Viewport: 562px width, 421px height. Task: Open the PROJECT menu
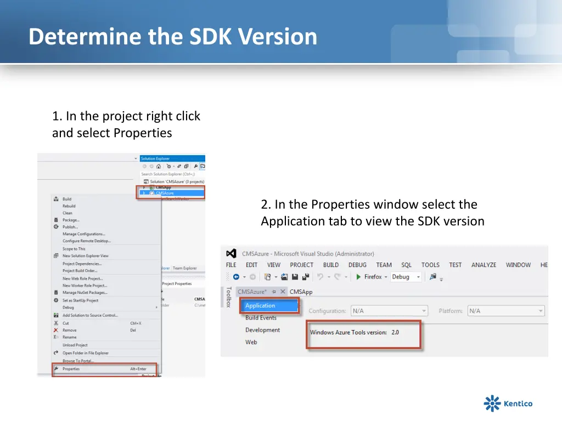pos(301,265)
